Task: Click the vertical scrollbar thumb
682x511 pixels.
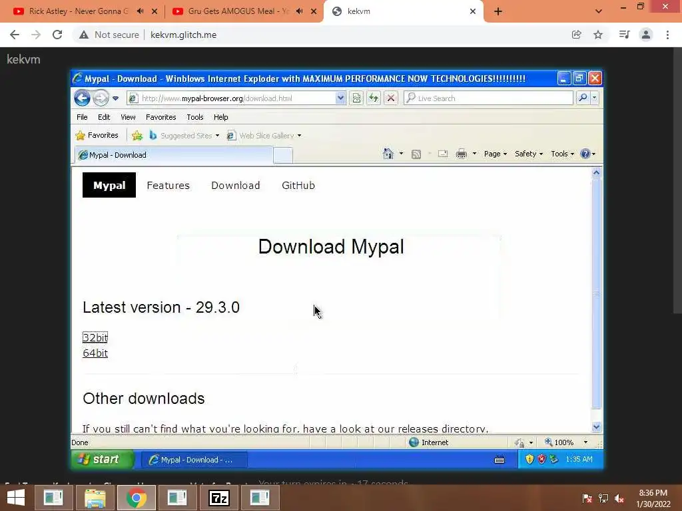Action: coord(596,293)
